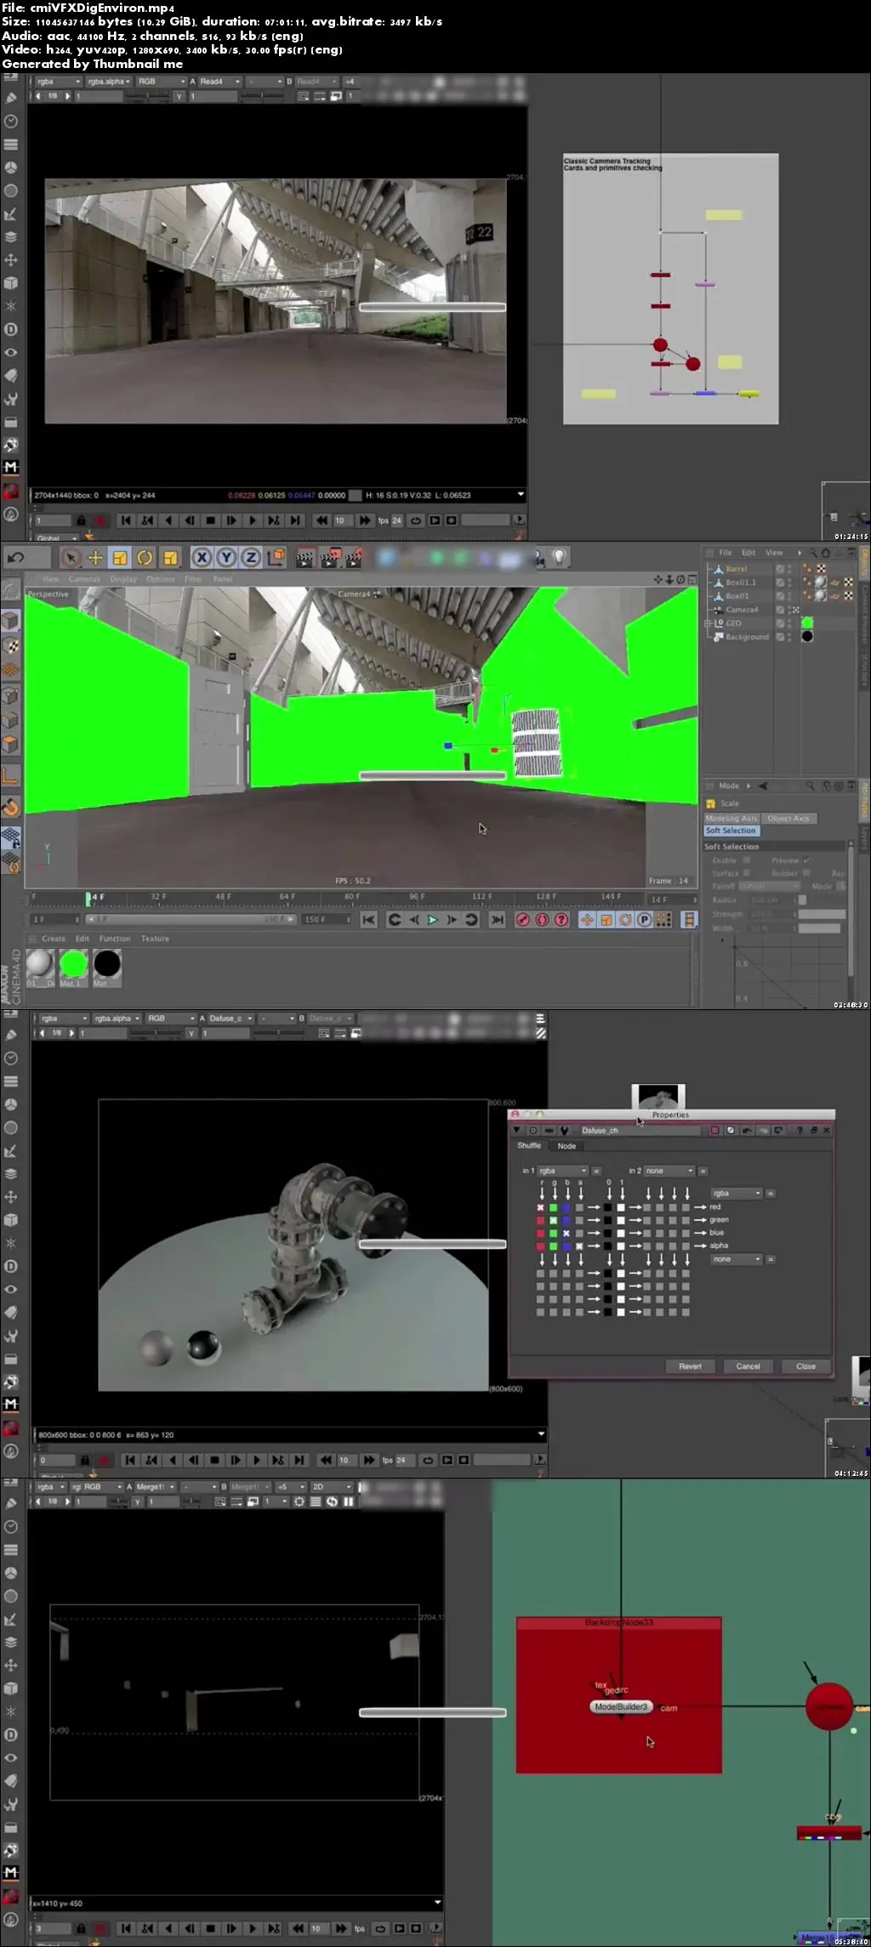Screen dimensions: 871x1947
Task: Open the Merge layers icon in stadium viewer toolbar
Action: 11,237
